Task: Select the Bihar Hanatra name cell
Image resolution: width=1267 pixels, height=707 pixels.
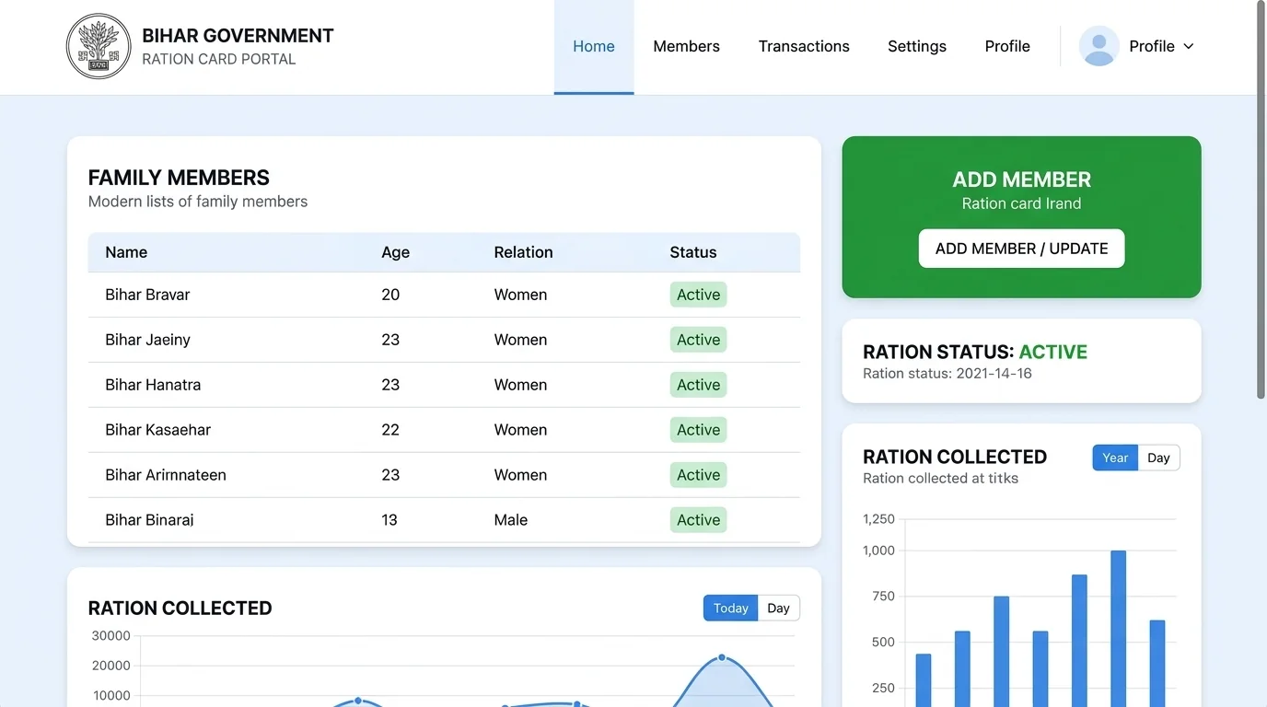Action: (153, 385)
